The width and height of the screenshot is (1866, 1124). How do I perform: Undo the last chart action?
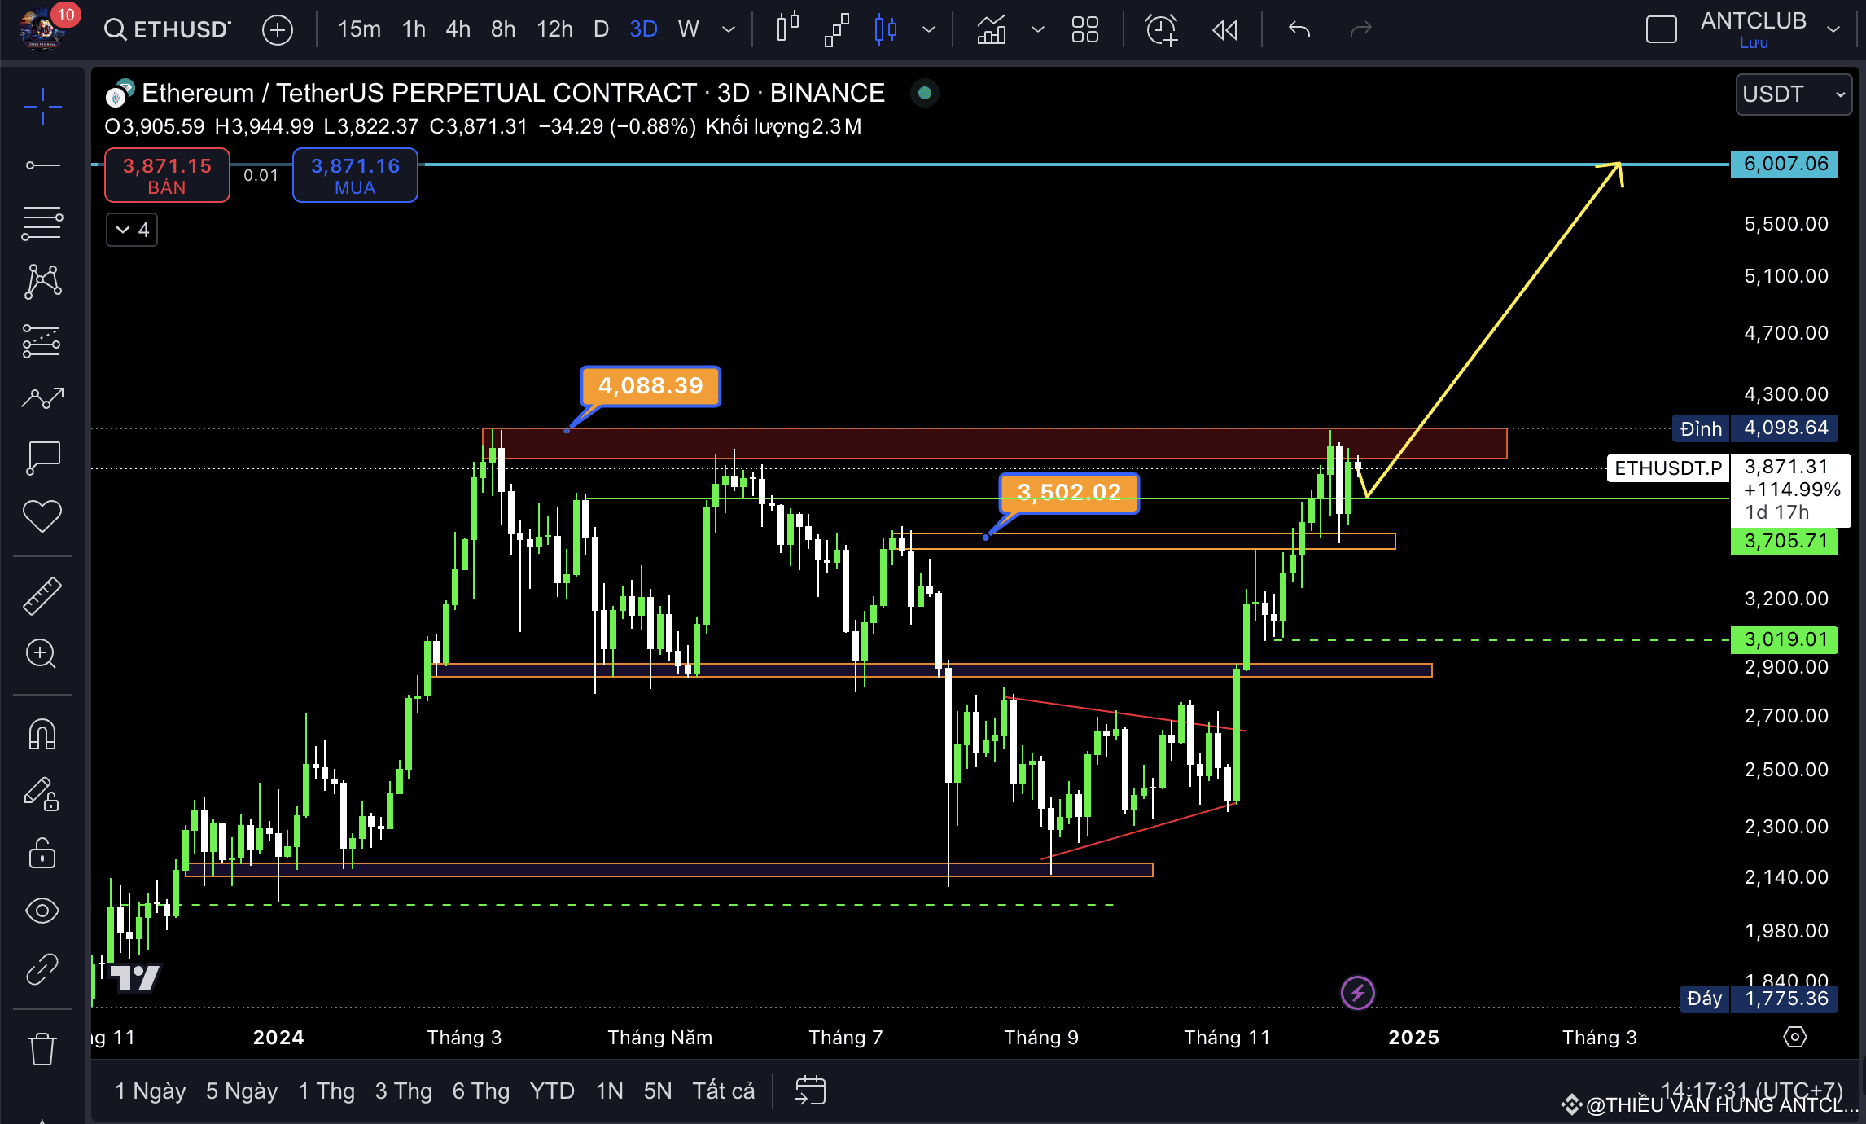click(x=1298, y=29)
